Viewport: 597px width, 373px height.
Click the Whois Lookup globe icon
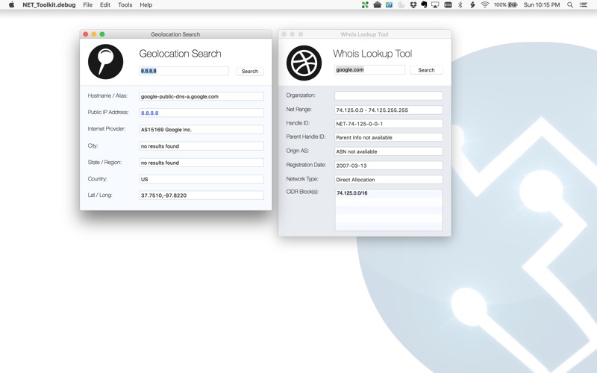coord(304,63)
